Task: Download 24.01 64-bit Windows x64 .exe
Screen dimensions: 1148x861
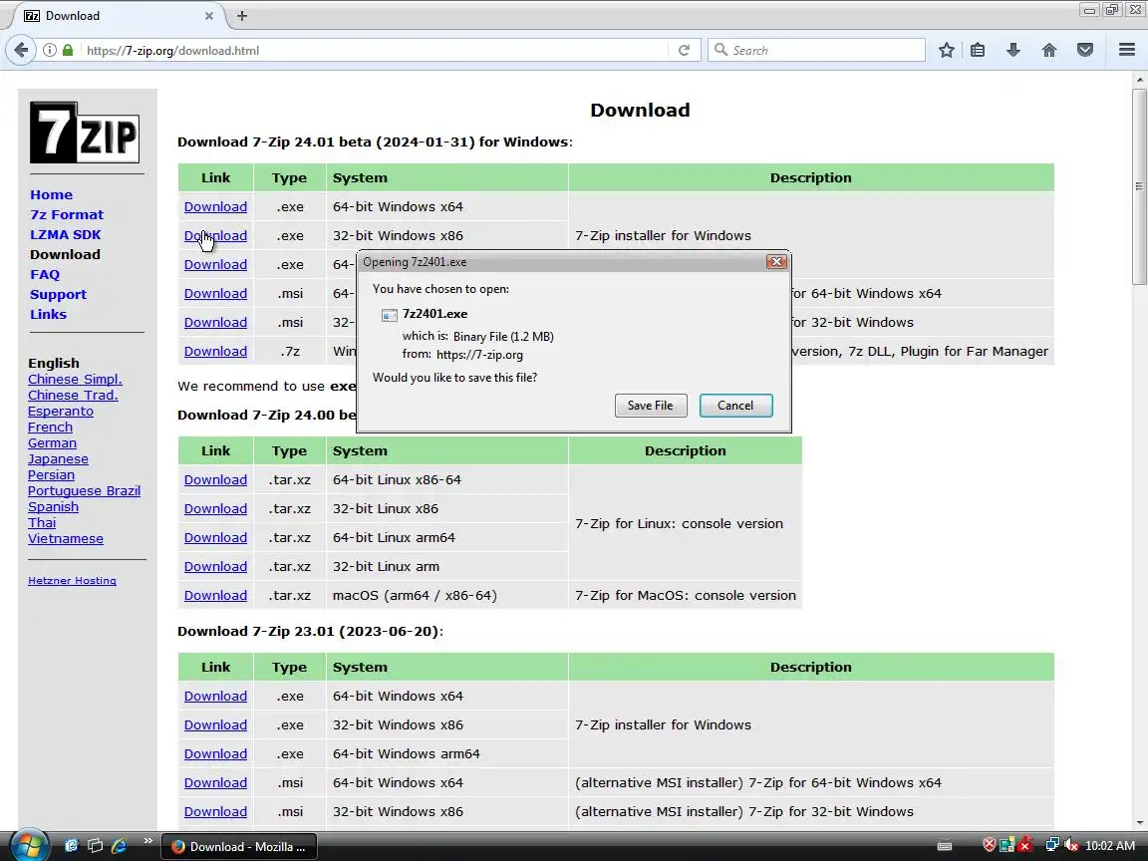Action: coord(215,206)
